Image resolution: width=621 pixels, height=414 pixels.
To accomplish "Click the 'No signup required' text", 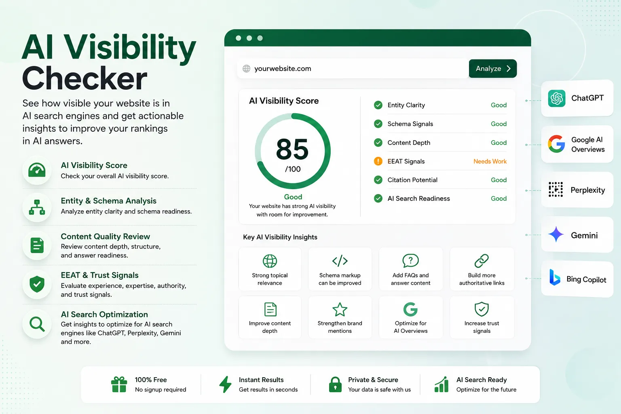I will pos(161,390).
